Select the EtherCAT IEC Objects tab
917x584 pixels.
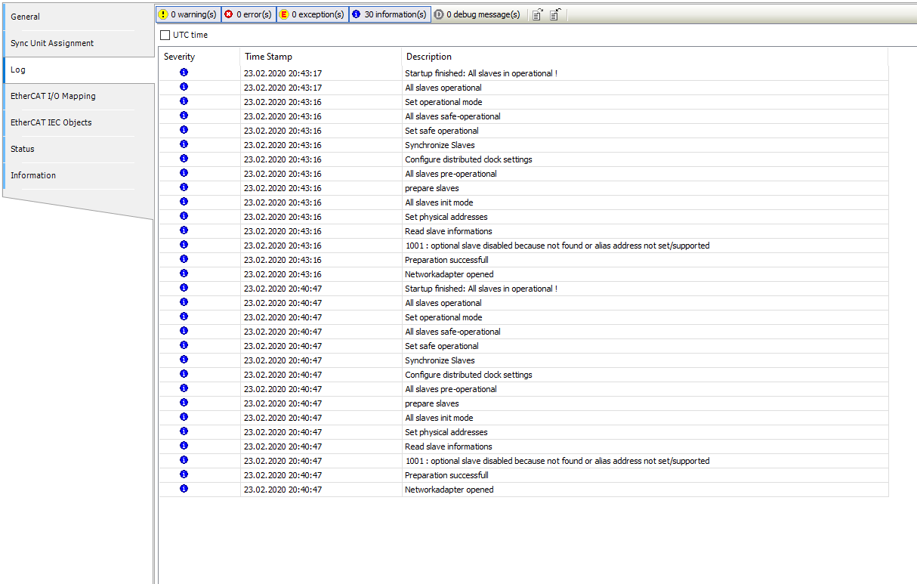[x=51, y=122]
